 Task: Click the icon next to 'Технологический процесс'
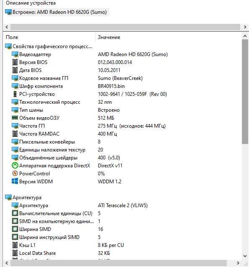(15, 102)
